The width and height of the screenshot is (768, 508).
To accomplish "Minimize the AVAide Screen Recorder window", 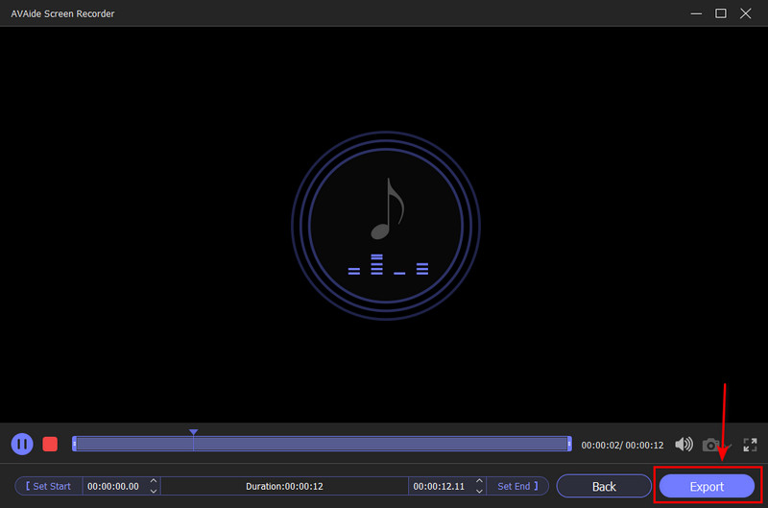I will (x=696, y=13).
